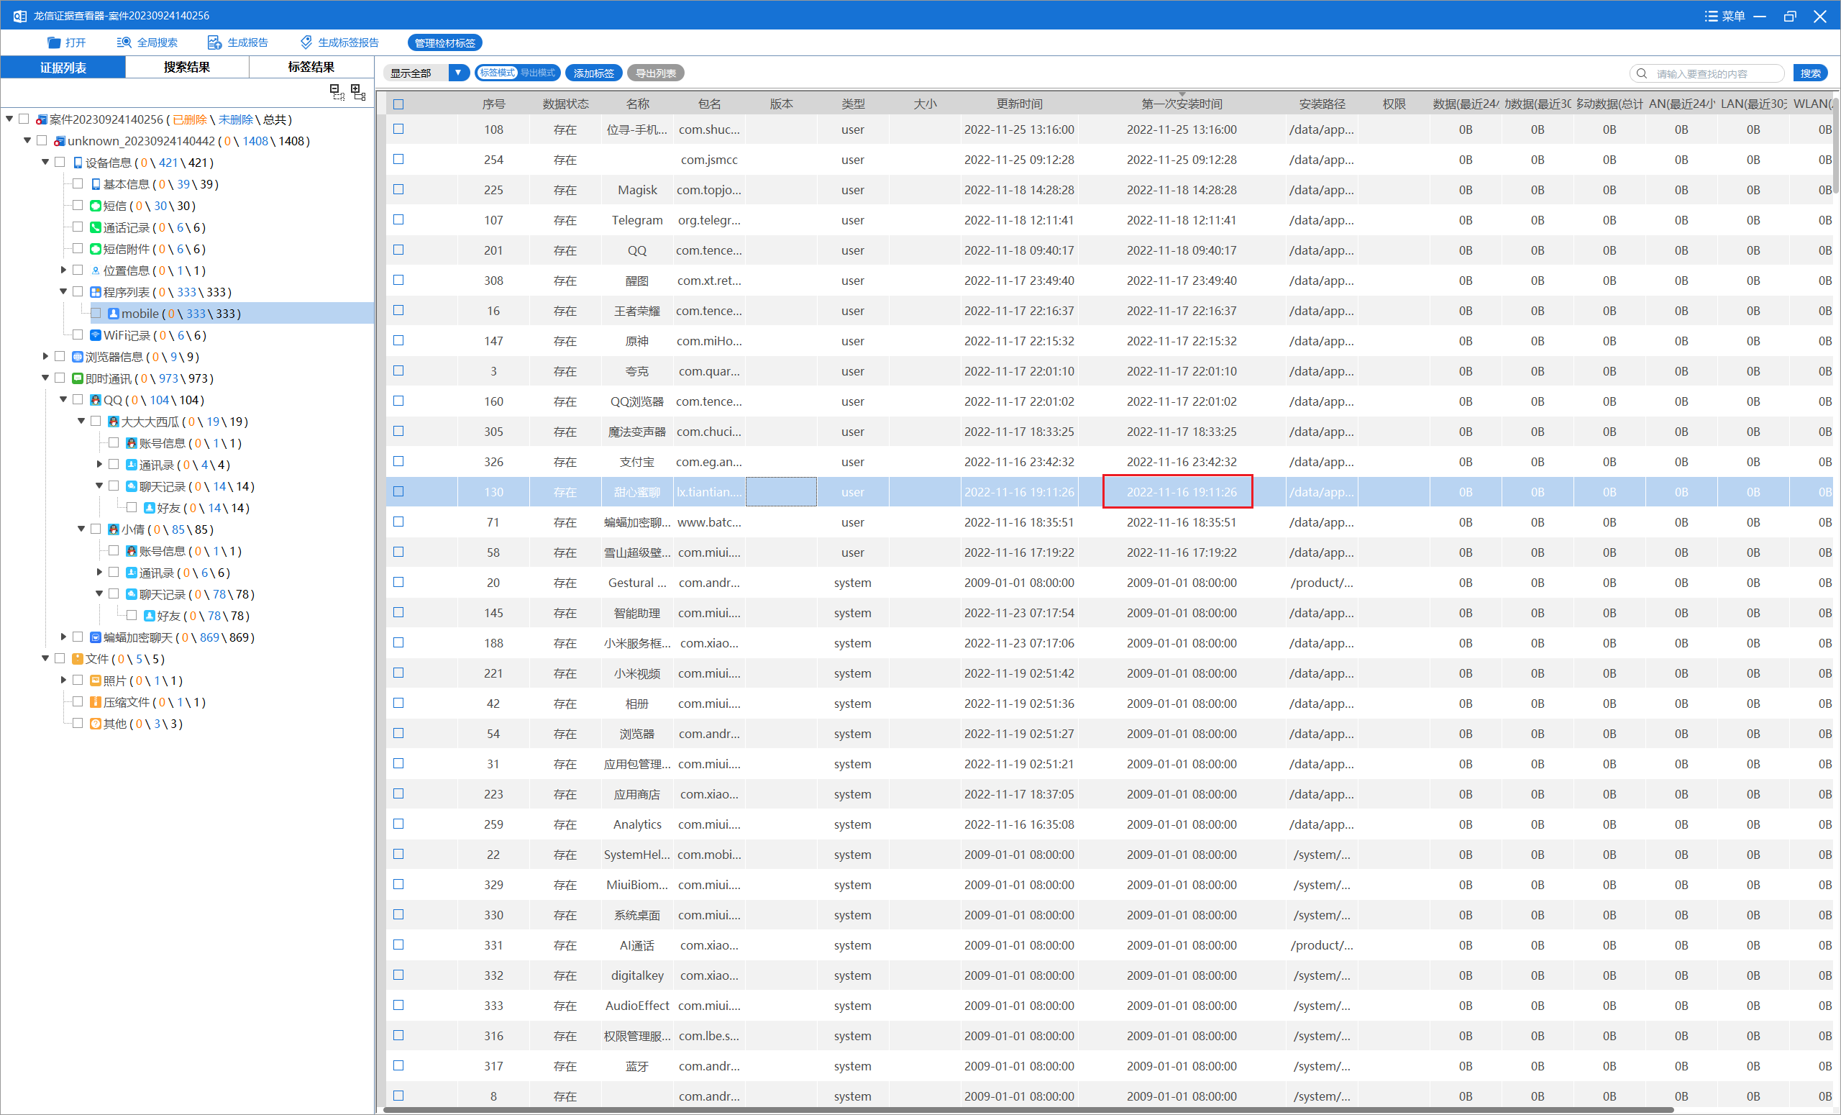Collapse the 大大大西瓜 account node

tap(81, 421)
